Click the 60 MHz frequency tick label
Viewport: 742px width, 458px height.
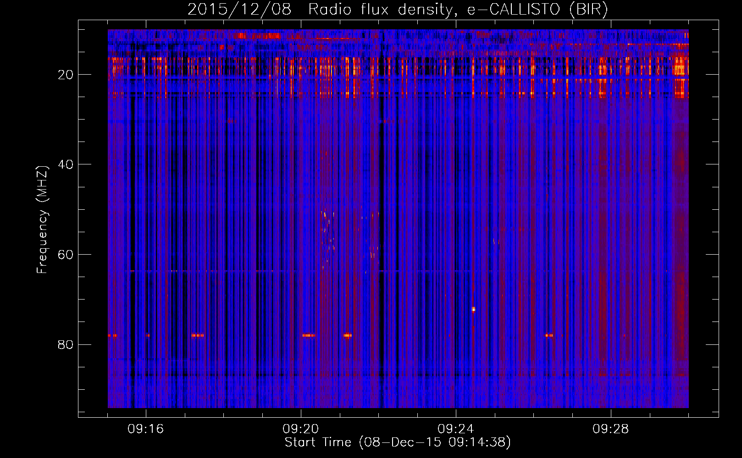(x=66, y=255)
